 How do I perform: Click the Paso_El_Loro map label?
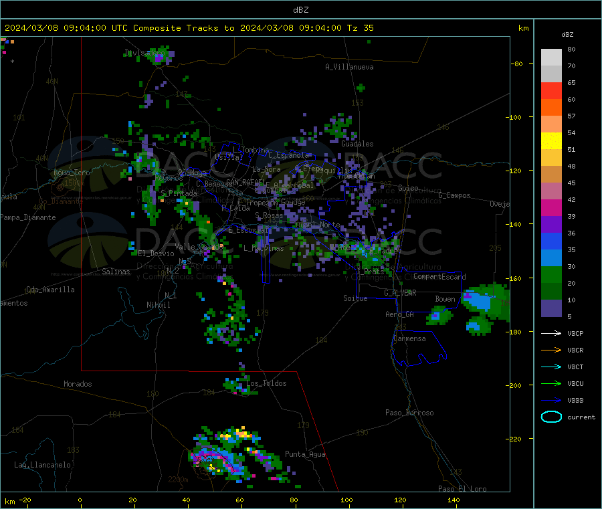462,489
